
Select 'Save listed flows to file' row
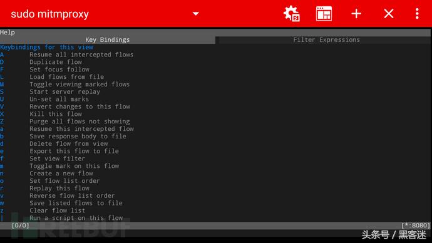tap(61, 204)
